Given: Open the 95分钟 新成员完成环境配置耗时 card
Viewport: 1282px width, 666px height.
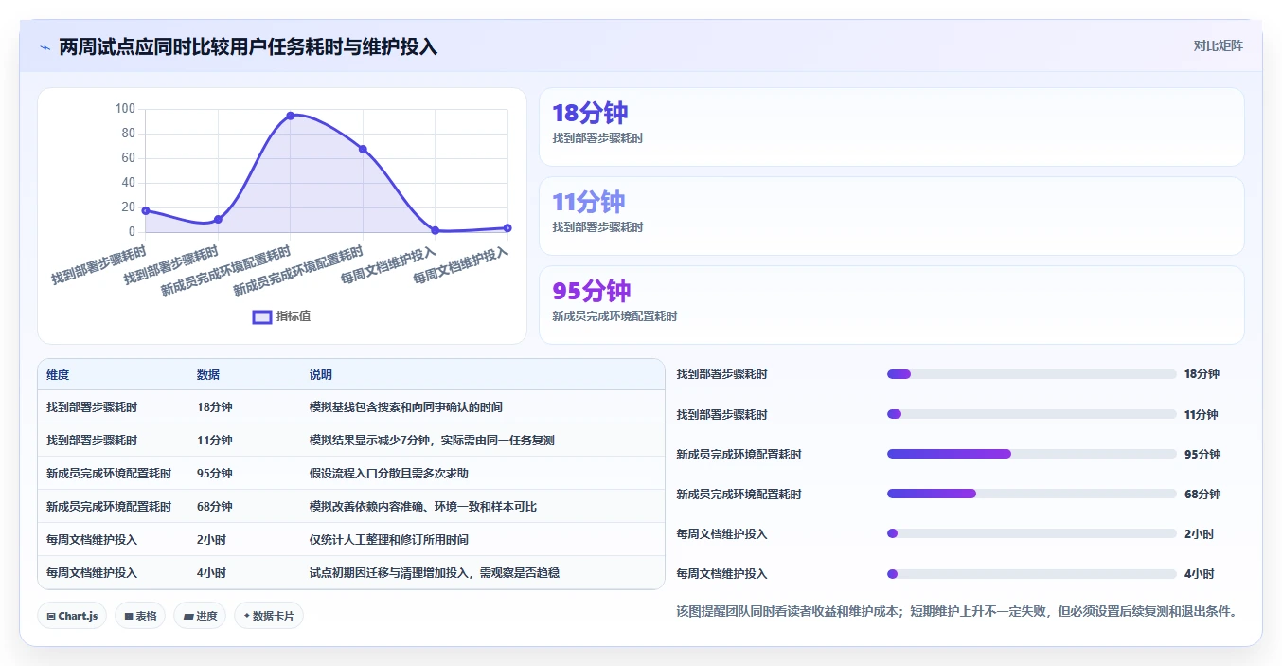Looking at the screenshot, I should pos(891,305).
